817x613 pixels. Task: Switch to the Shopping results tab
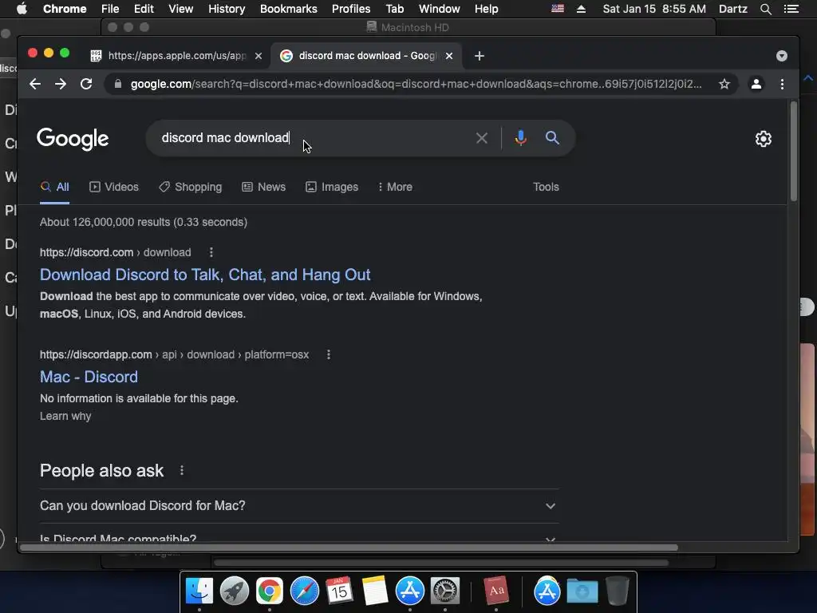(x=191, y=187)
